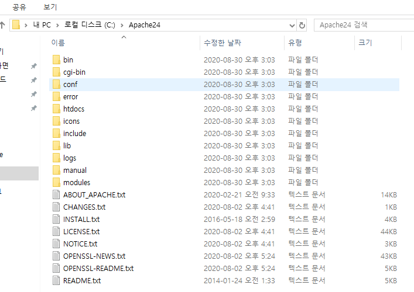Expand chevron after 로컬 디스크 (C:)
The height and width of the screenshot is (292, 414).
click(122, 25)
